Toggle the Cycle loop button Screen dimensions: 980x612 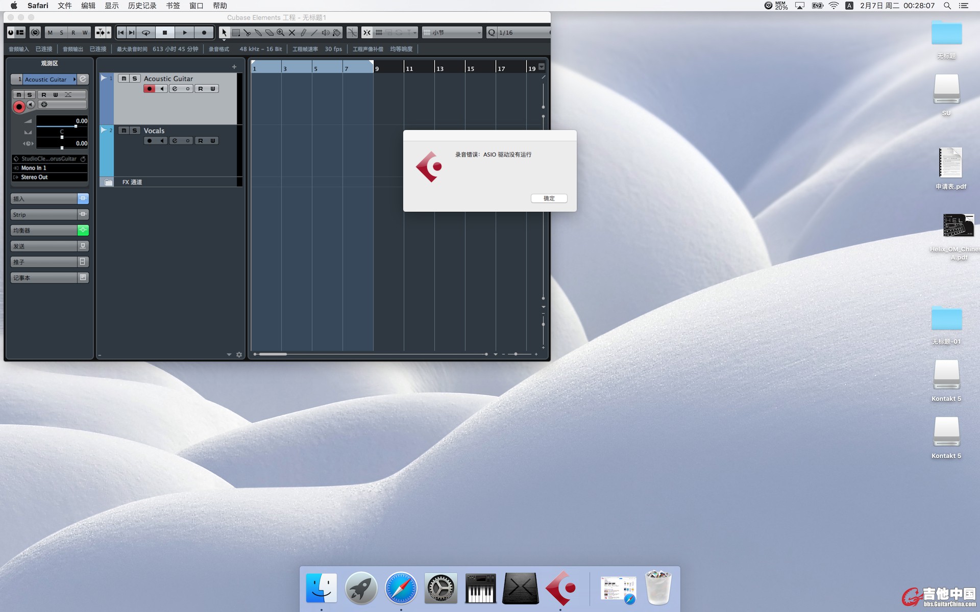146,33
